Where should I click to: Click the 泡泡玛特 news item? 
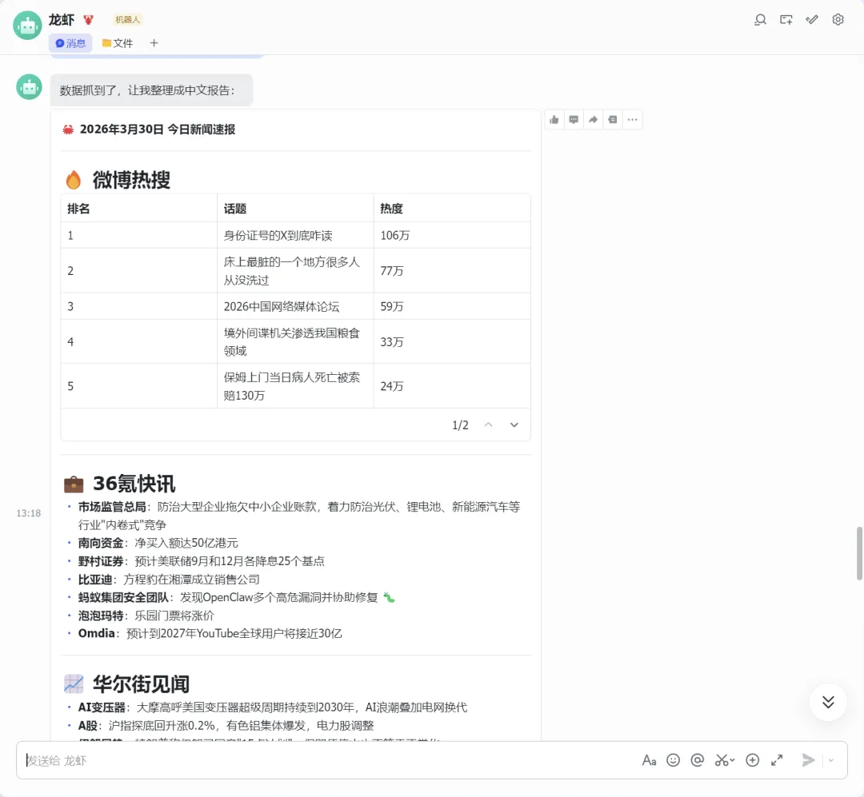point(146,616)
